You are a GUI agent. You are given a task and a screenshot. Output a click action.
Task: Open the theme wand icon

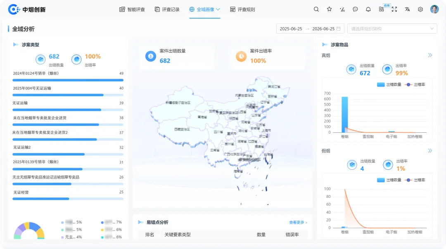coord(342,9)
